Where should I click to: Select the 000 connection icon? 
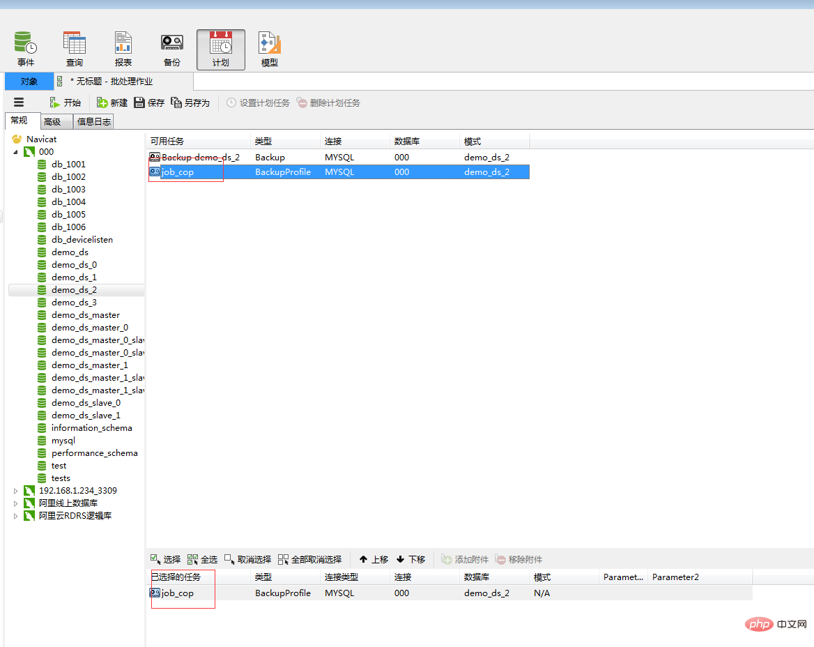point(29,151)
